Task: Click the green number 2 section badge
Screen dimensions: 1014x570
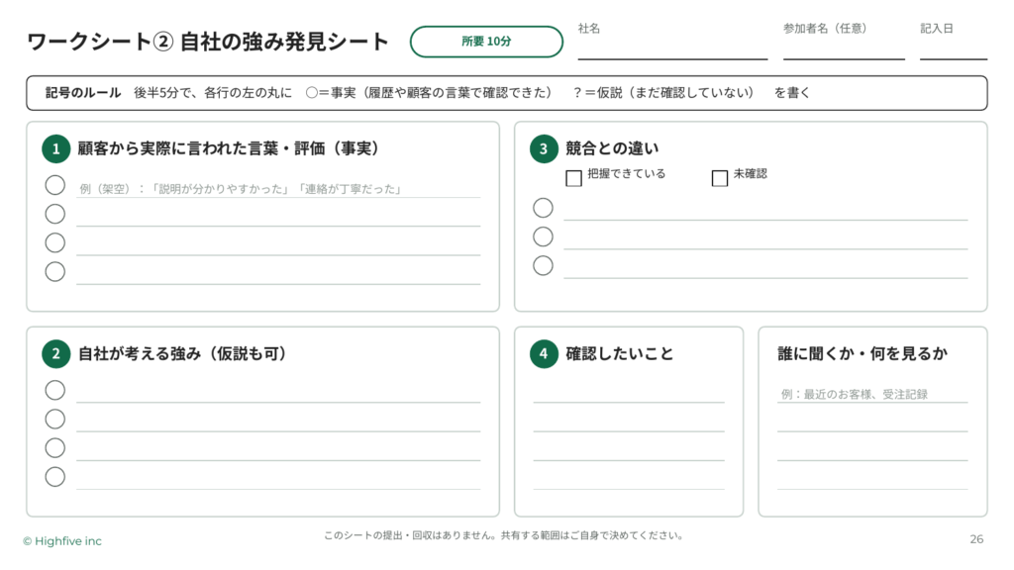Action: (56, 353)
